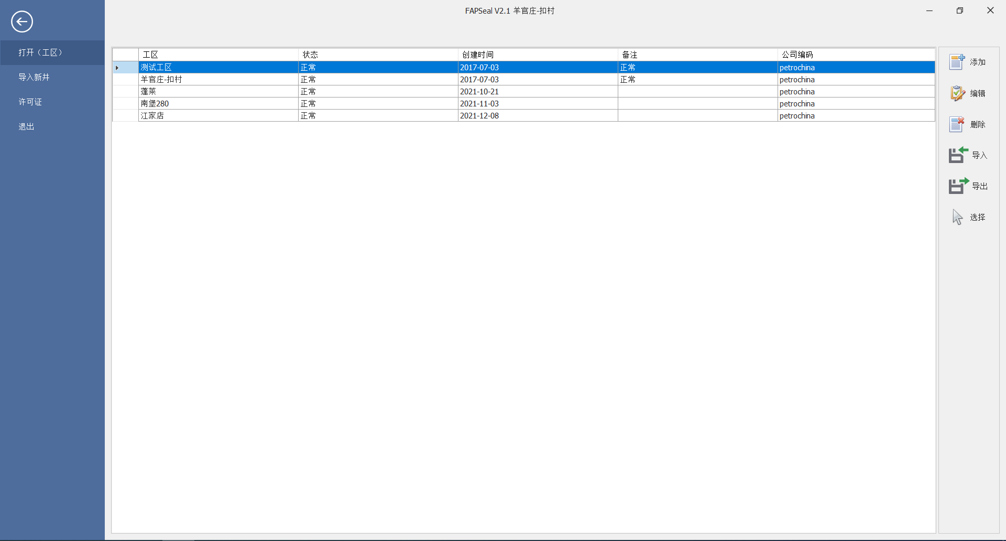The height and width of the screenshot is (541, 1006).
Task: Open the 打开（工区）menu item
Action: pos(52,52)
